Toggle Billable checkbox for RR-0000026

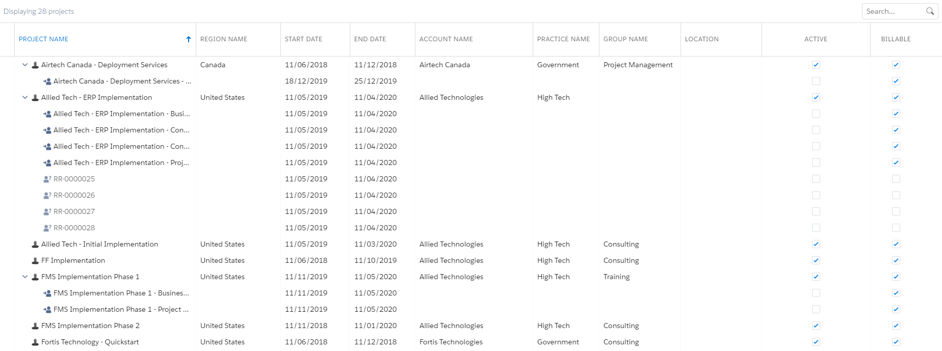pos(896,195)
